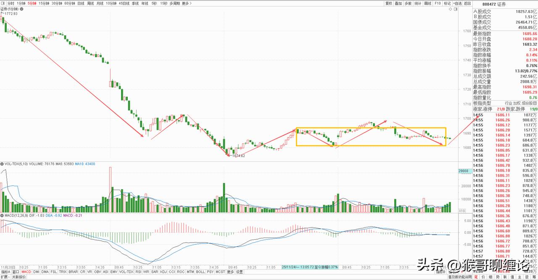Select the VOL-TDX indicator tab
The height and width of the screenshot is (280, 538).
pos(127,272)
